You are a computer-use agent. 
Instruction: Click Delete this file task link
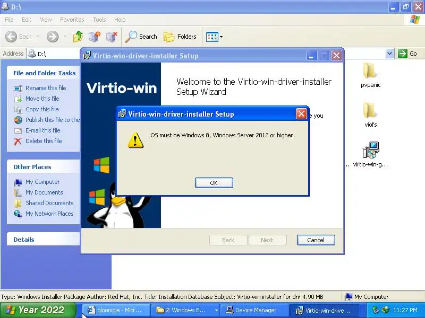point(44,141)
